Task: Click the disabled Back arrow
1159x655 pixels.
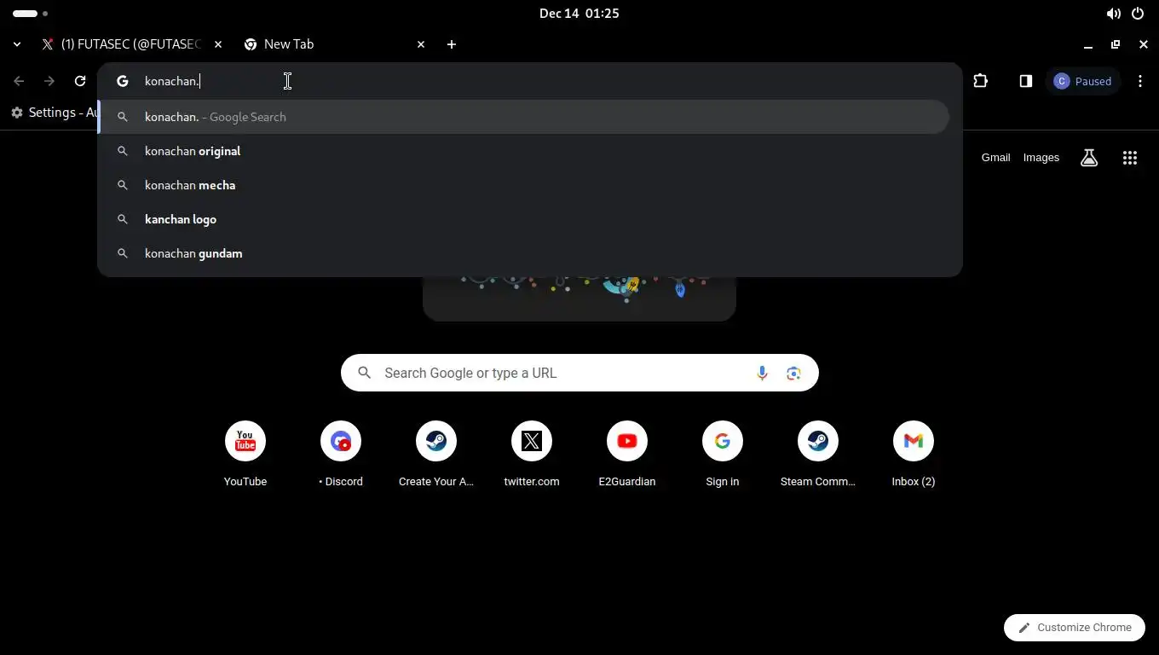Action: [x=19, y=81]
